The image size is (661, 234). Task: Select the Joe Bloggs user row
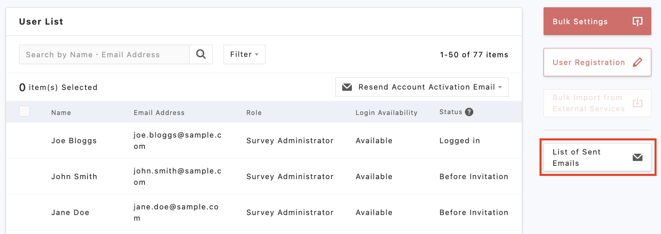pyautogui.click(x=74, y=140)
